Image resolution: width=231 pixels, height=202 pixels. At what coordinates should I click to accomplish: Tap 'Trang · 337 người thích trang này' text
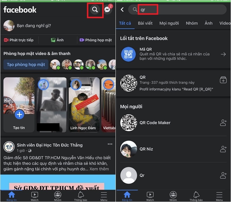[167, 83]
